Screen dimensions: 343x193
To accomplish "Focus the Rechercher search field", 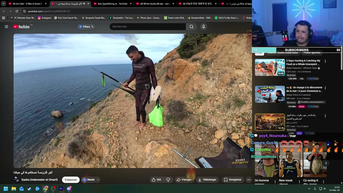I will click(148, 27).
